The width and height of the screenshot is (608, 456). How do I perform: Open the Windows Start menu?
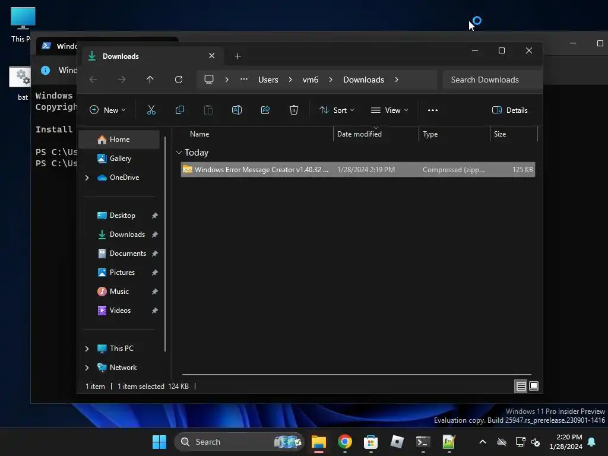pyautogui.click(x=159, y=442)
